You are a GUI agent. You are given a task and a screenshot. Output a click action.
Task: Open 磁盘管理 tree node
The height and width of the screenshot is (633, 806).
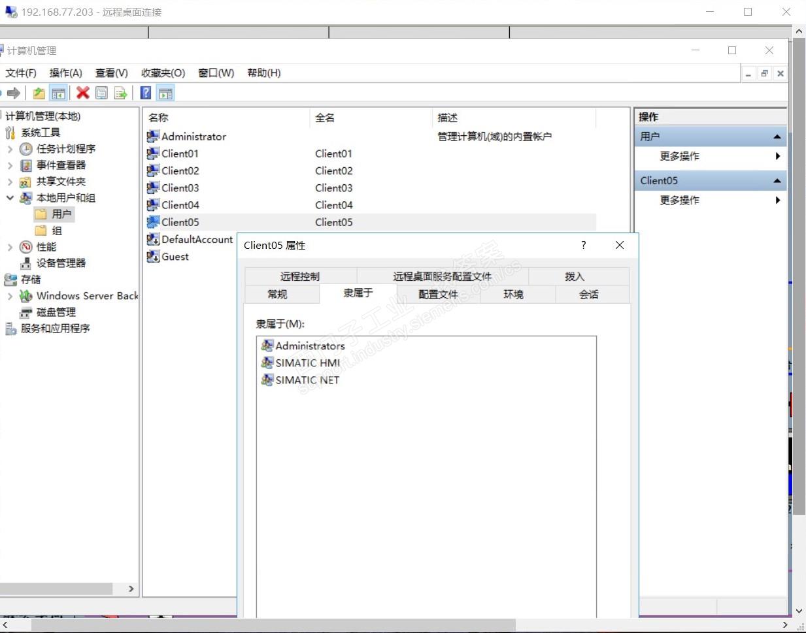(56, 312)
